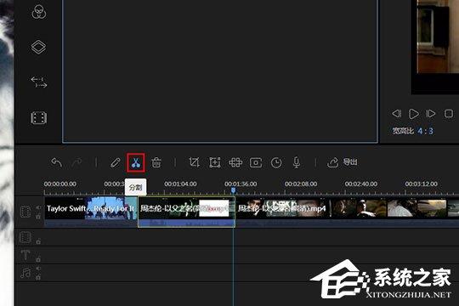Stop the preview playback
The height and width of the screenshot is (306, 459).
pyautogui.click(x=449, y=114)
